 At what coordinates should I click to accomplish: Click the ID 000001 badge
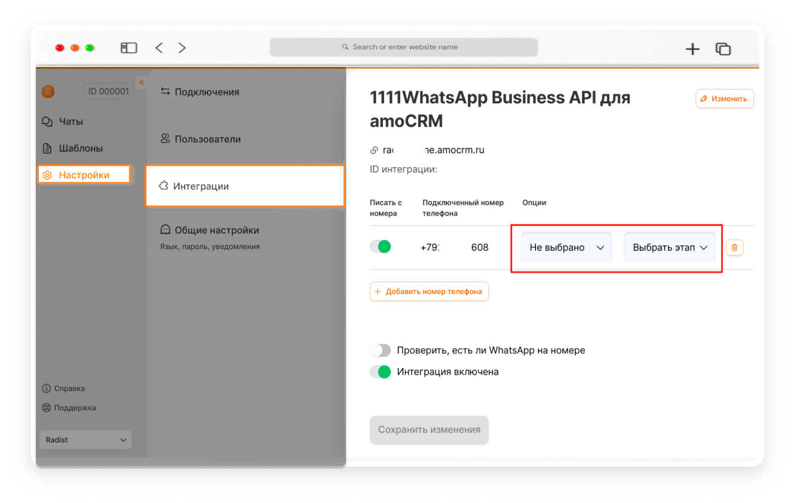109,92
